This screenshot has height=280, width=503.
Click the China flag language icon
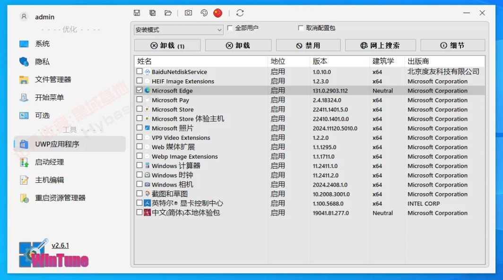[x=218, y=13]
